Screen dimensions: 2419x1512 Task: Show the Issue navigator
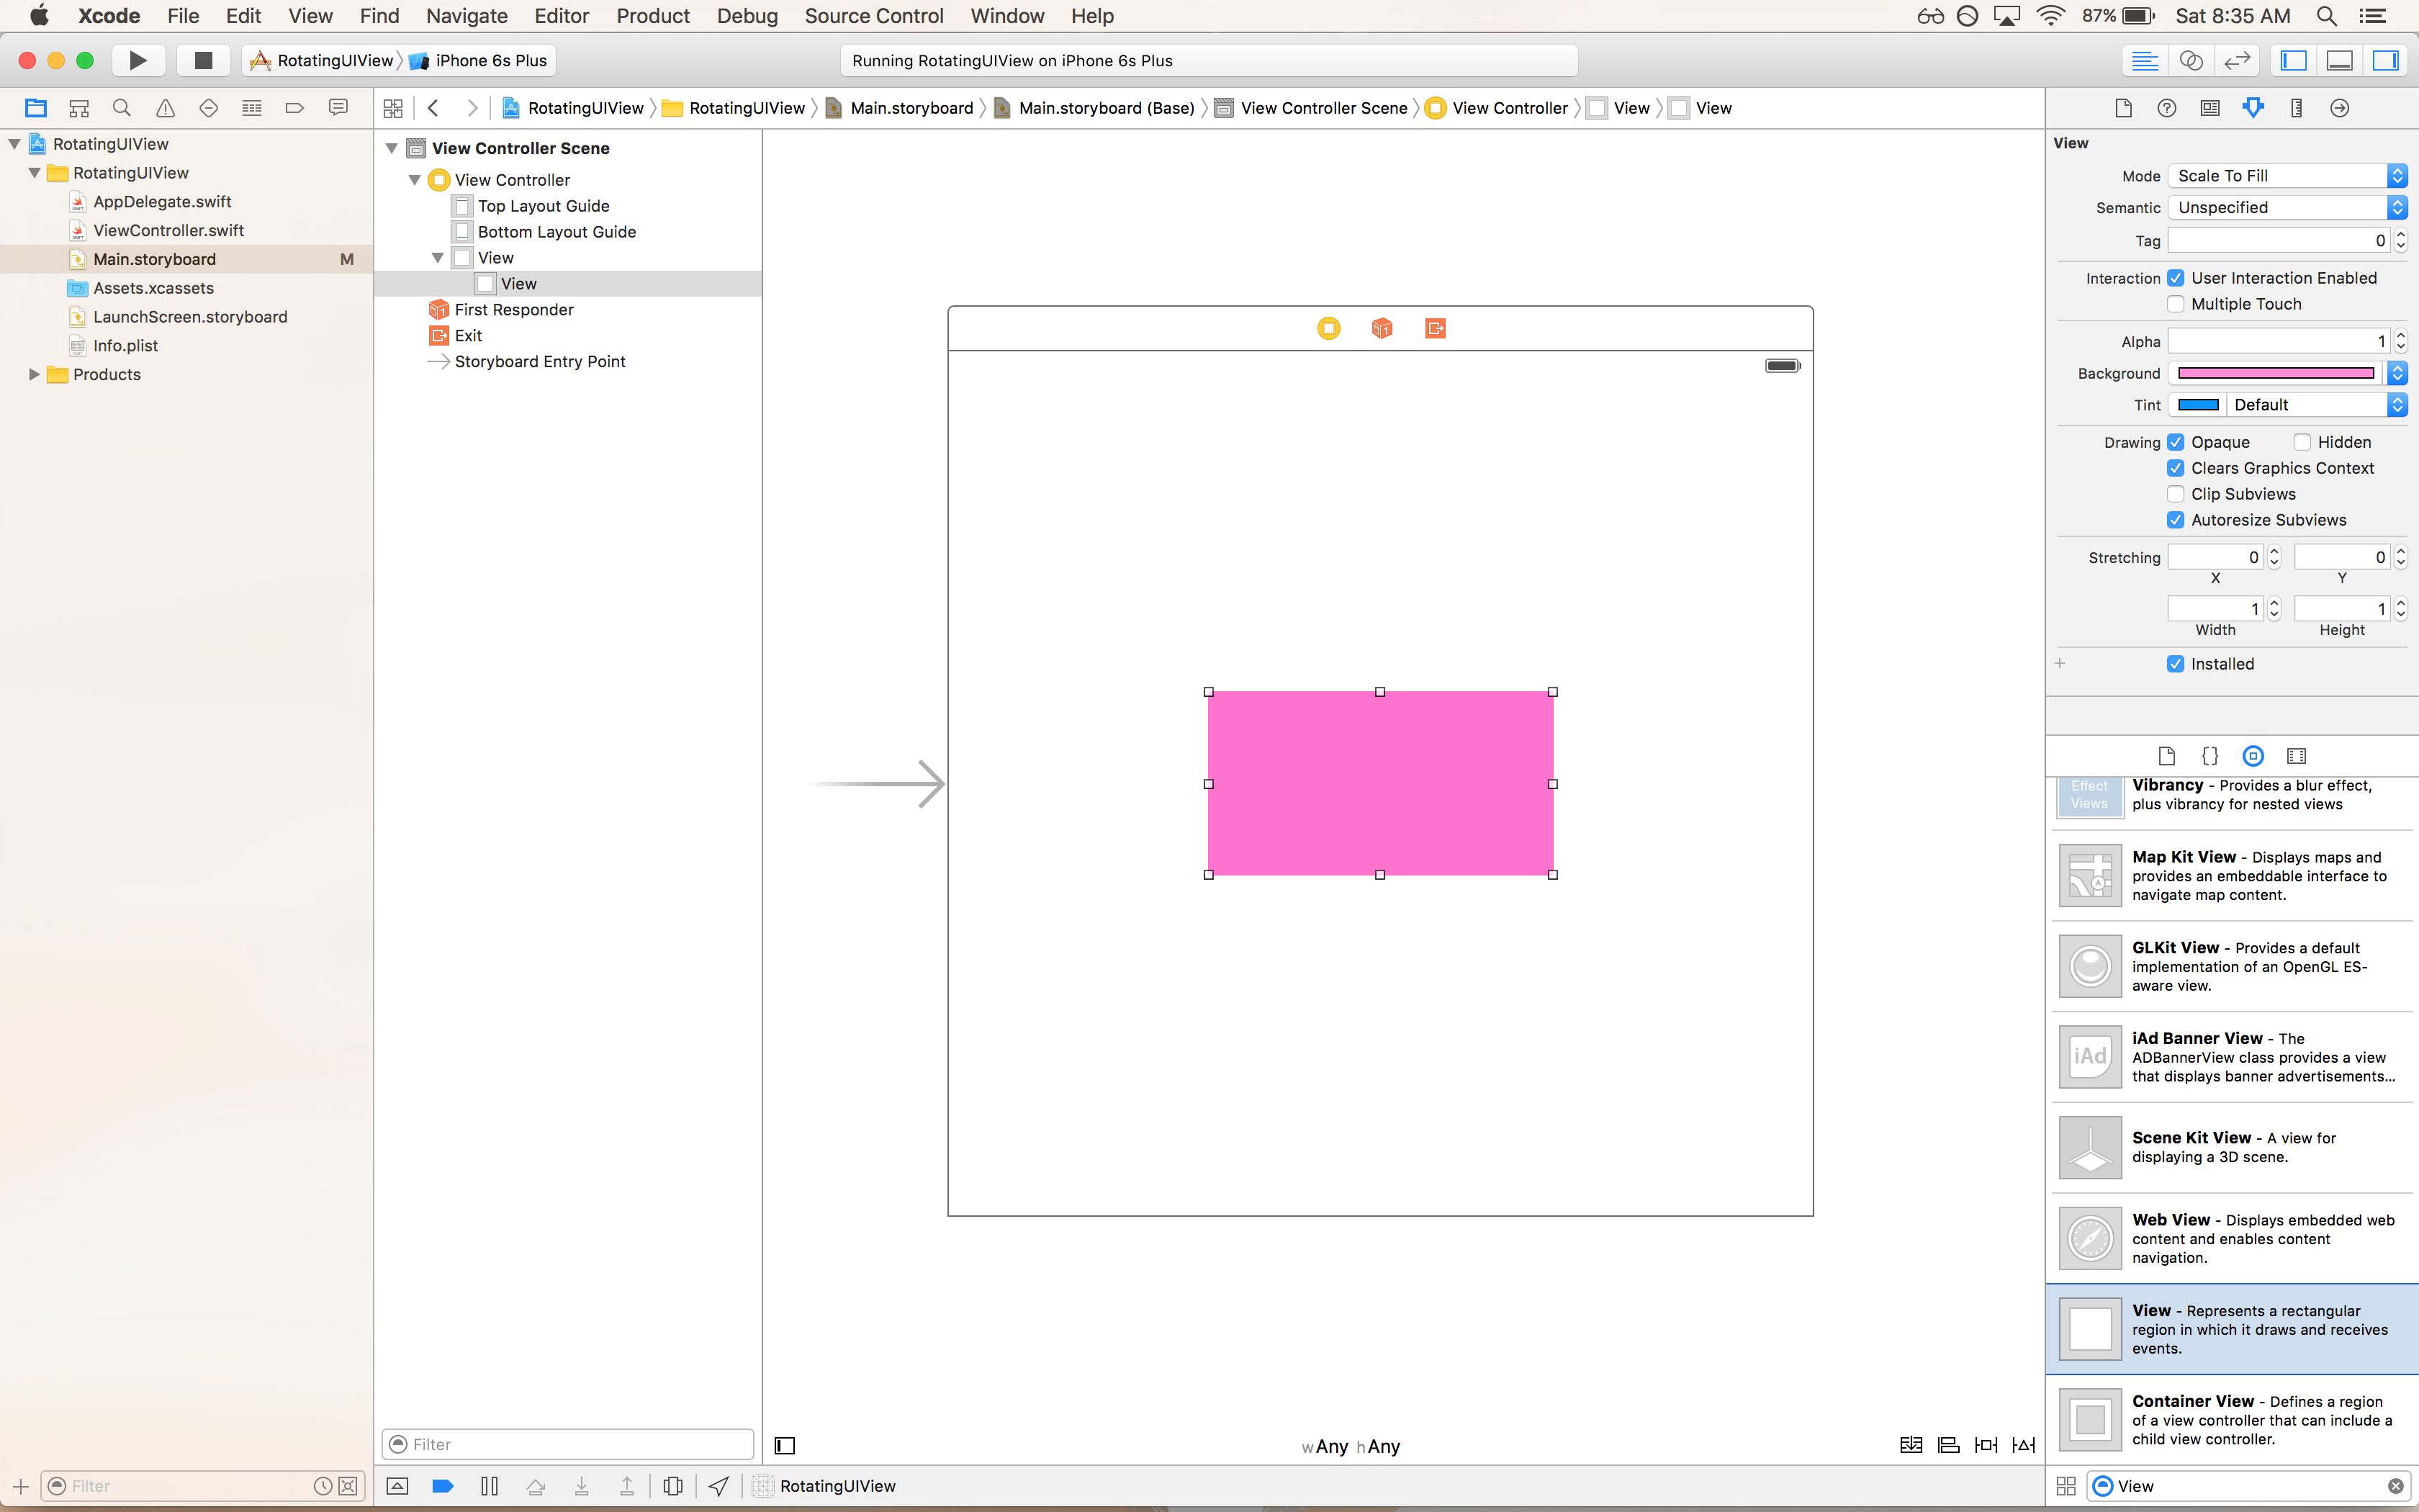165,108
